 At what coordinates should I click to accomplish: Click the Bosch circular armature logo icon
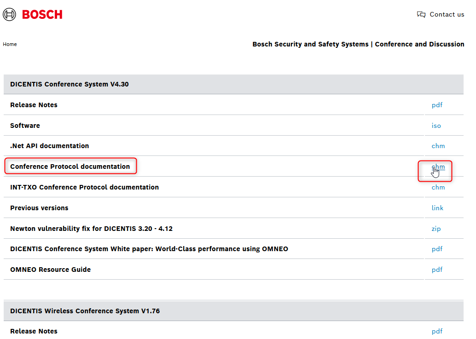click(x=9, y=14)
